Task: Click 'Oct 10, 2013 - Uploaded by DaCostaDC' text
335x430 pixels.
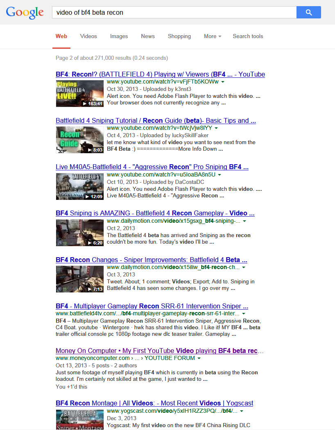Action: point(156,182)
